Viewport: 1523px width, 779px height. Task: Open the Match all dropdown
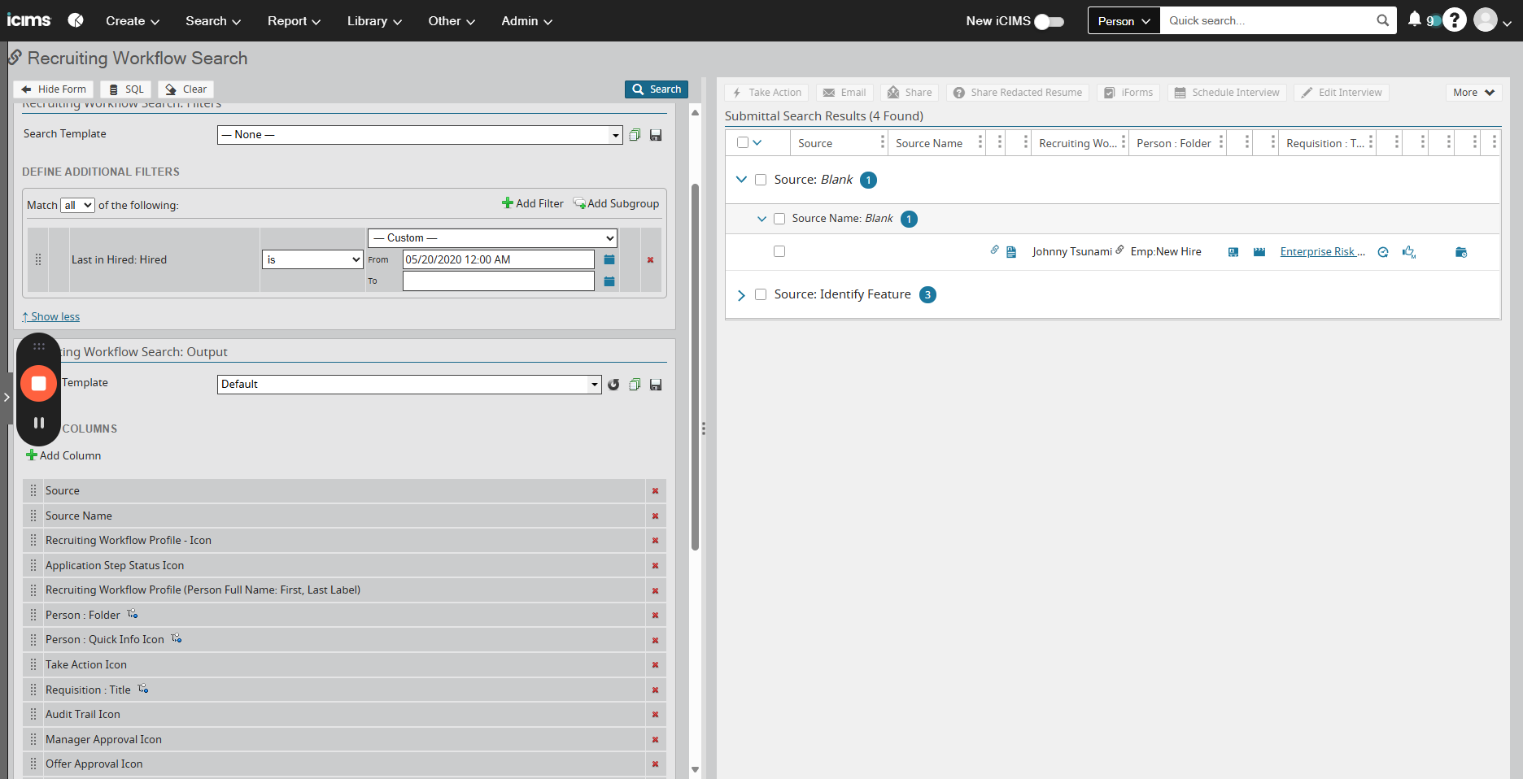coord(78,205)
